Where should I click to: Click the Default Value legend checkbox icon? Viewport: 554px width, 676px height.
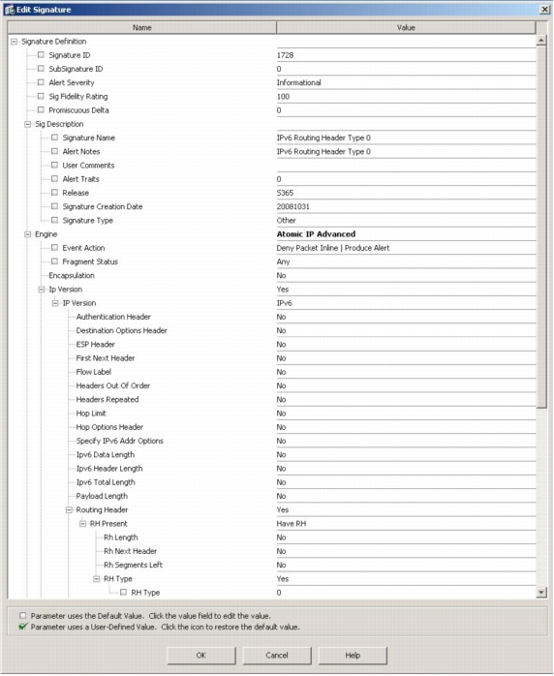[23, 616]
